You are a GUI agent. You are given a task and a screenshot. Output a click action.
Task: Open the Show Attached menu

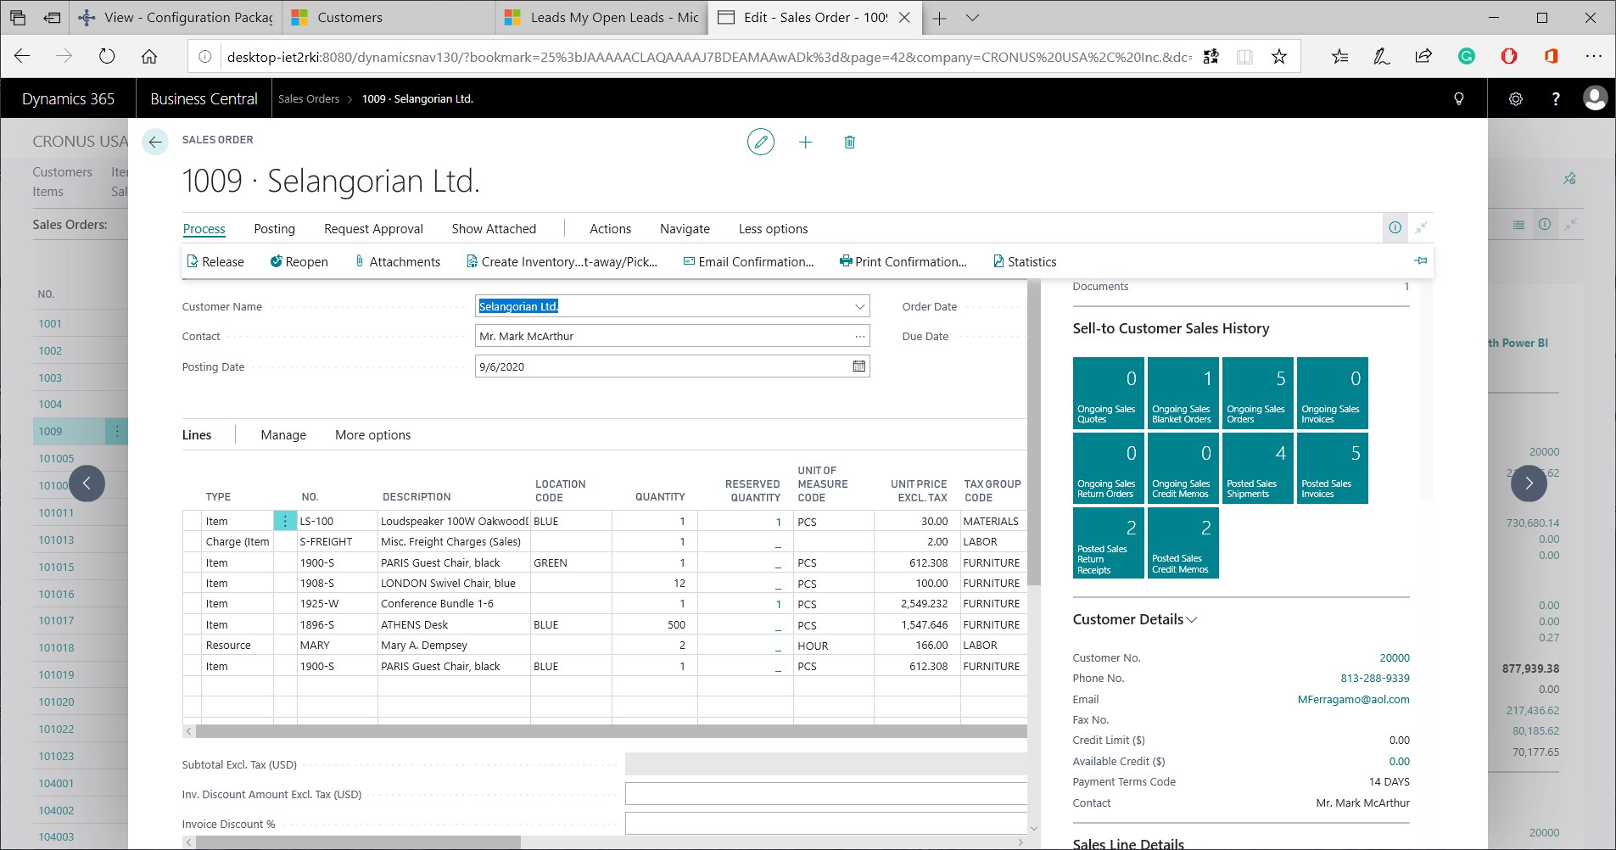494,229
